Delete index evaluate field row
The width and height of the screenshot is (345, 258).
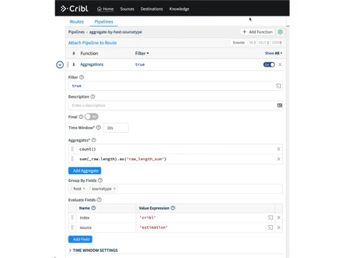click(x=279, y=217)
